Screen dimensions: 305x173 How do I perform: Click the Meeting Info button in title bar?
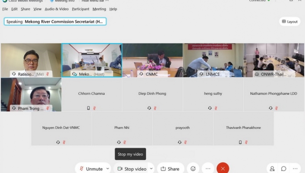tap(62, 1)
